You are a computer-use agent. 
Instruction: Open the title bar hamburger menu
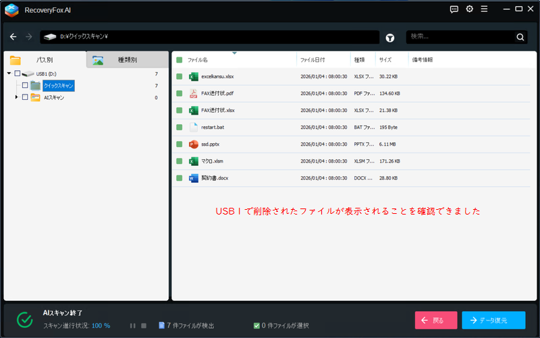[485, 9]
